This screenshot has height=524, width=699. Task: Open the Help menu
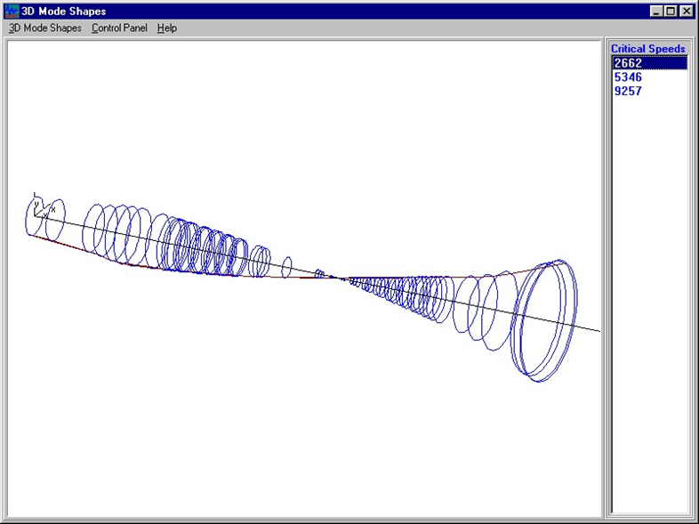tap(167, 28)
